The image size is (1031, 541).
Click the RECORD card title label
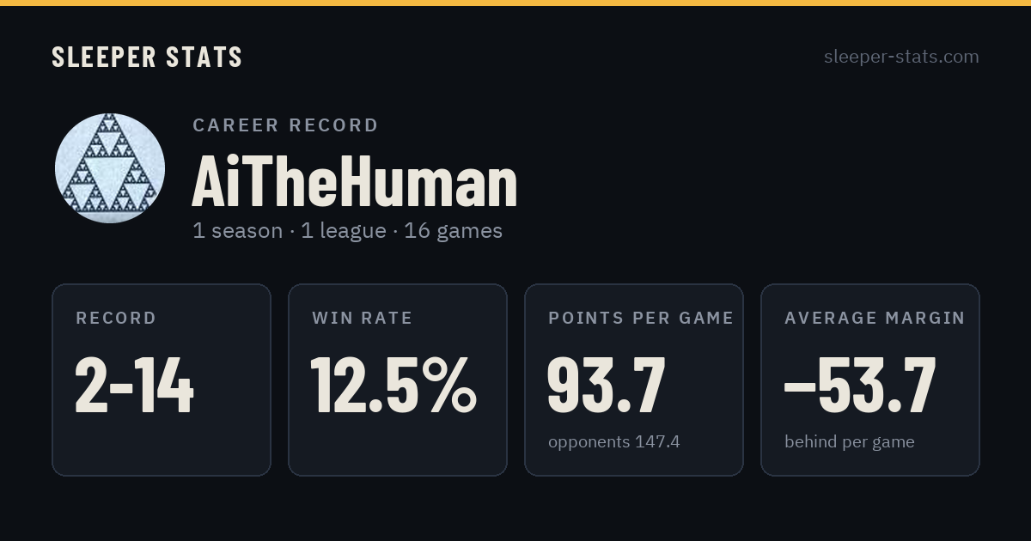point(116,319)
